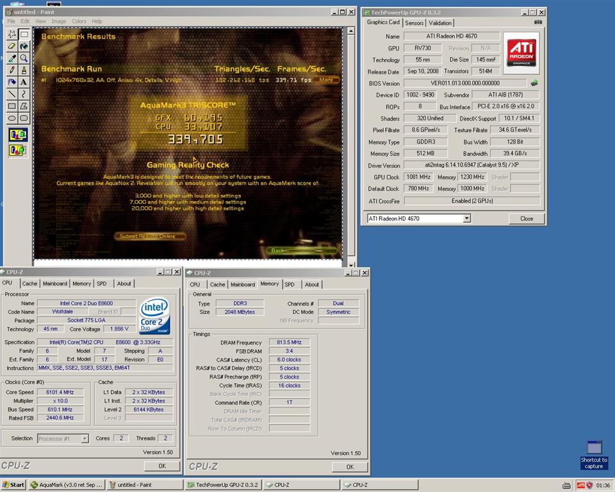
Task: Open the Colors menu in Paint
Action: pos(79,21)
